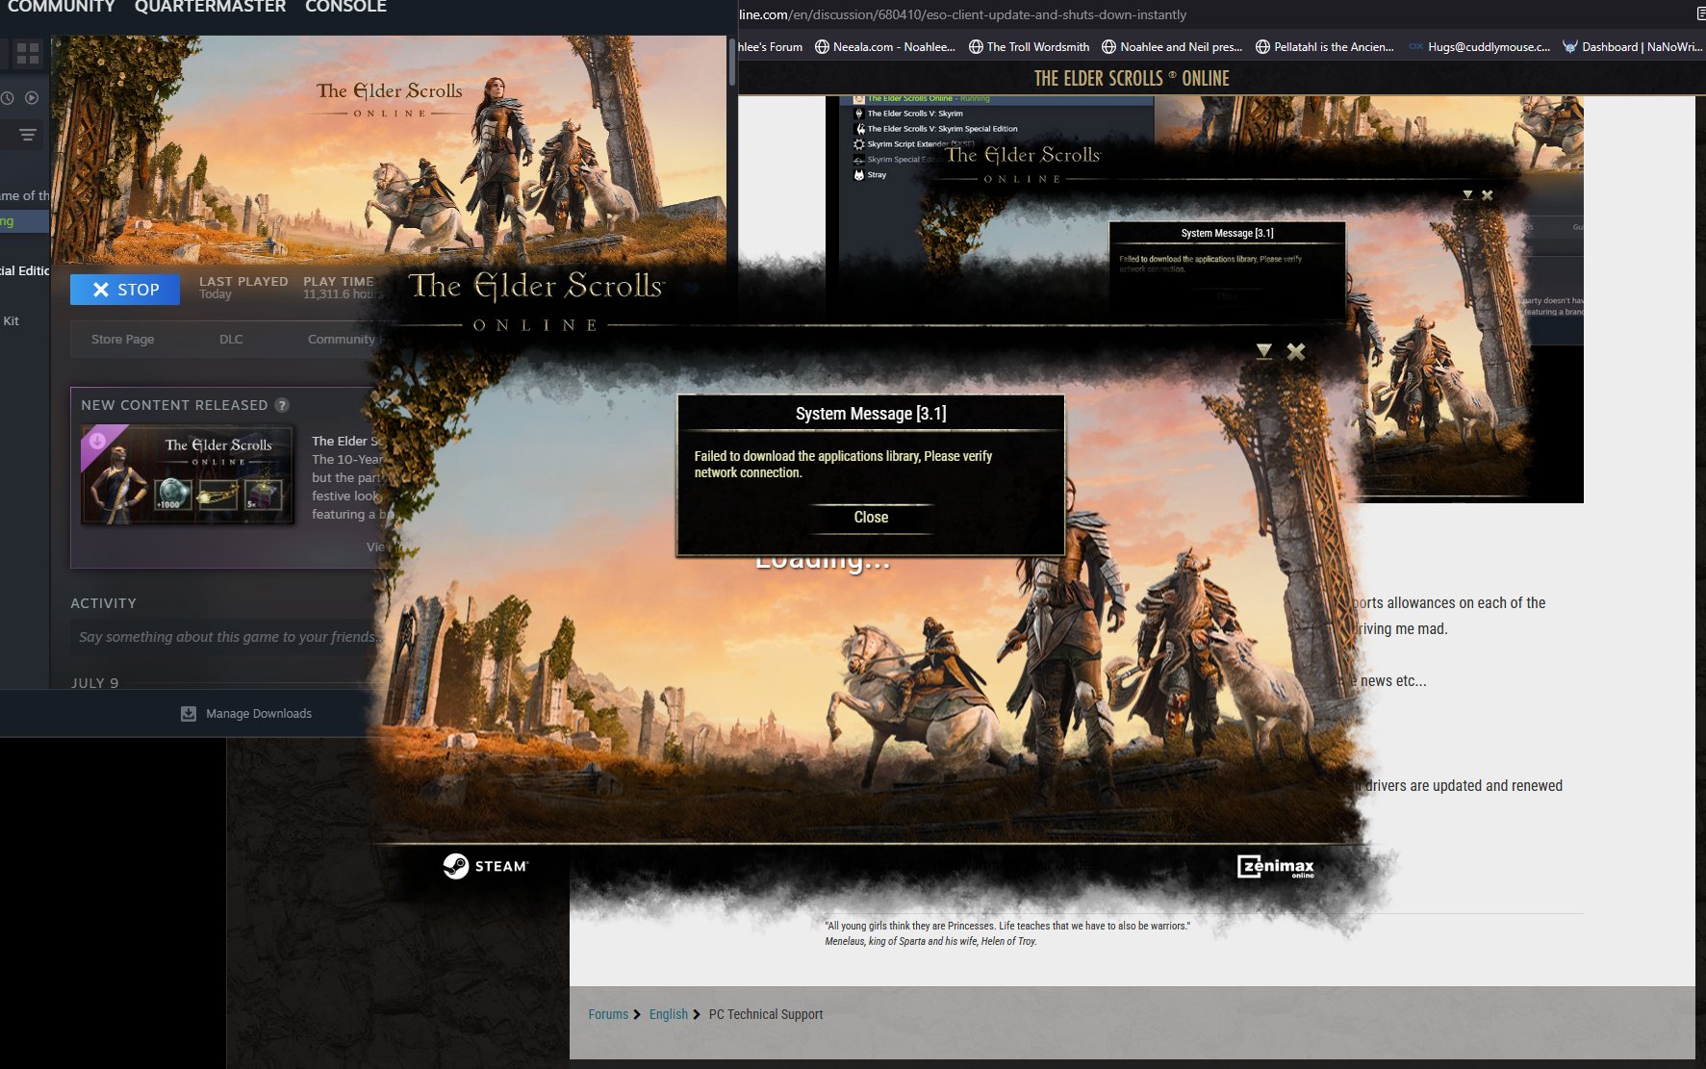Click the English breadcrumb link

669,1014
